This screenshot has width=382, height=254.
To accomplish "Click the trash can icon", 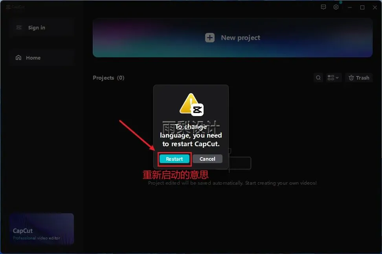I will (x=351, y=78).
